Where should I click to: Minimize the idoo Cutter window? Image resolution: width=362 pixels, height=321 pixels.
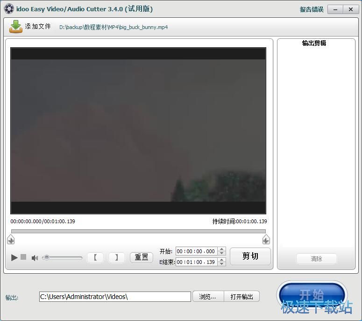click(335, 9)
